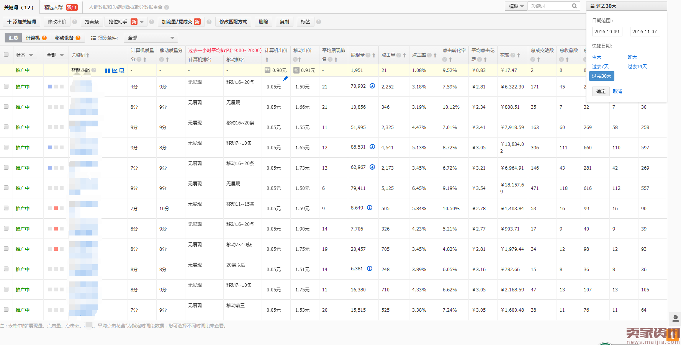The width and height of the screenshot is (681, 345).
Task: Cancel the date picker with 取消
Action: 617,92
